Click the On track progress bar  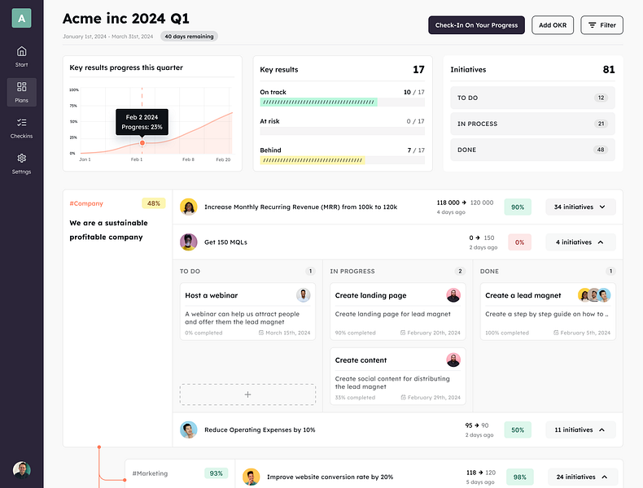coord(342,102)
